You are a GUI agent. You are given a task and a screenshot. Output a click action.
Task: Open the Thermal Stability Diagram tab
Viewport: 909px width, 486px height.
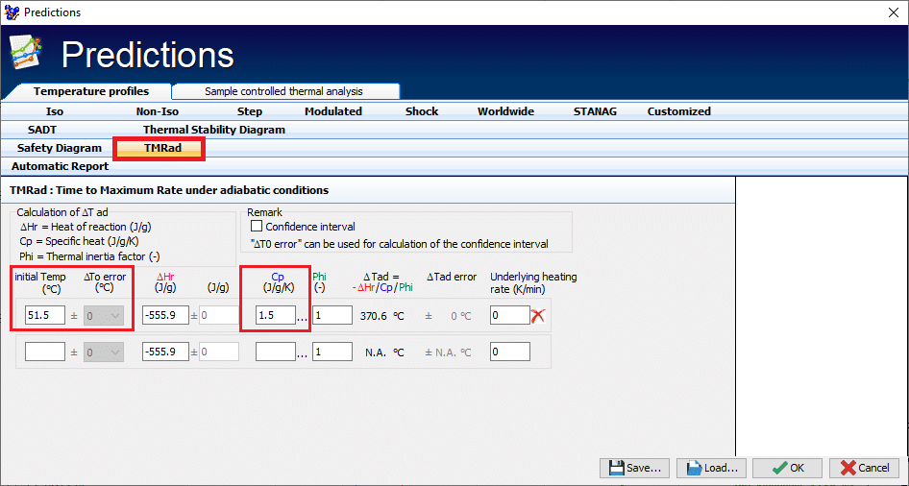pyautogui.click(x=213, y=130)
